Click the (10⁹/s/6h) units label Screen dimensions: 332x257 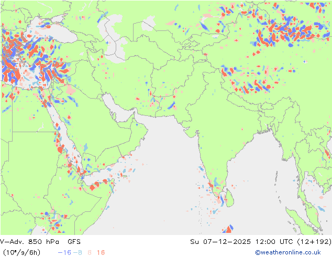coord(21,252)
